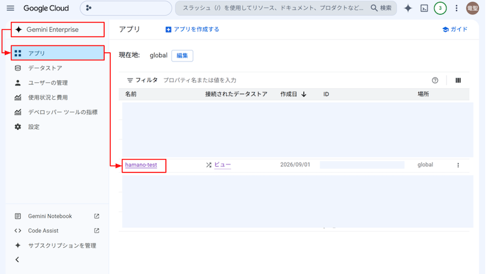This screenshot has height=274, width=489.
Task: Click the ビュー data store link
Action: coord(223,164)
